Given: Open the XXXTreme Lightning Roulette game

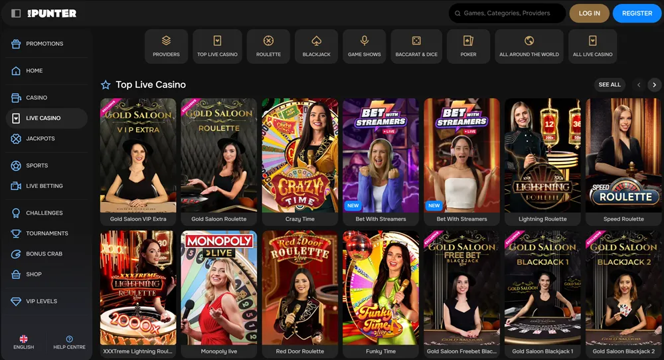Looking at the screenshot, I should click(x=138, y=294).
